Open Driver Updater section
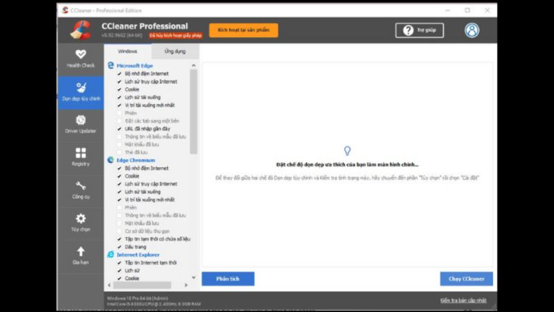Viewport: 554px width, 312px height. point(80,125)
